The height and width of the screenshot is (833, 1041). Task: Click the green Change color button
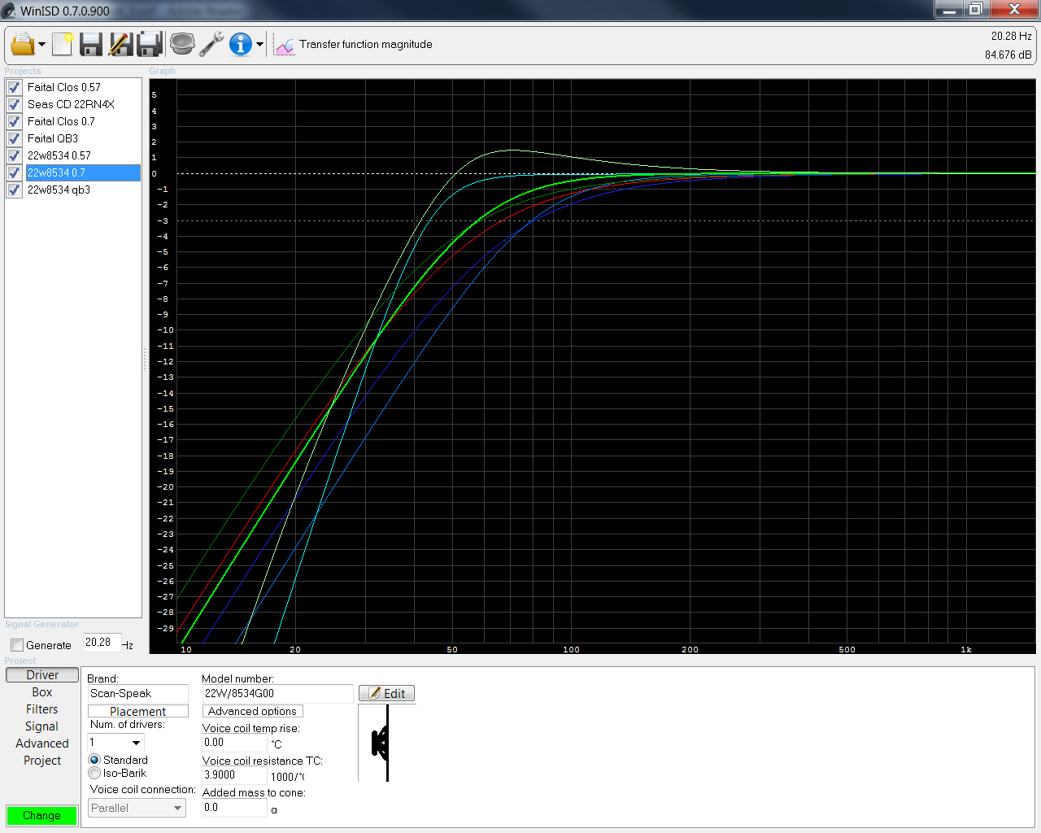click(x=41, y=815)
